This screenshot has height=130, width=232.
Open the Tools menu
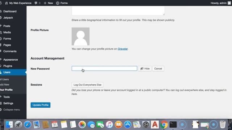pyautogui.click(x=7, y=97)
